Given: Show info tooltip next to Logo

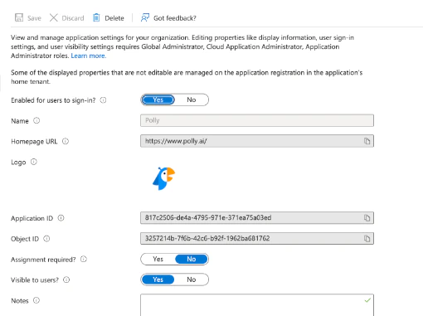Looking at the screenshot, I should (34, 162).
